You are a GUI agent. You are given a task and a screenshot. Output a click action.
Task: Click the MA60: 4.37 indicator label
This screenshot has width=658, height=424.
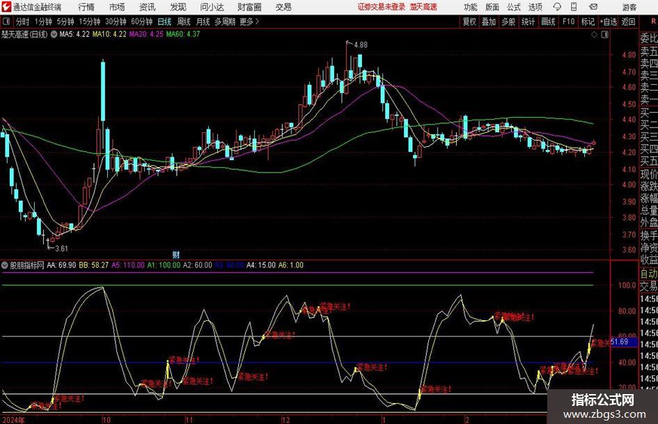(183, 34)
